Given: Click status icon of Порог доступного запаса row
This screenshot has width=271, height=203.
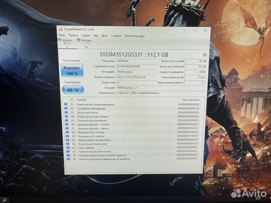Looking at the screenshot, I should click(x=66, y=117).
